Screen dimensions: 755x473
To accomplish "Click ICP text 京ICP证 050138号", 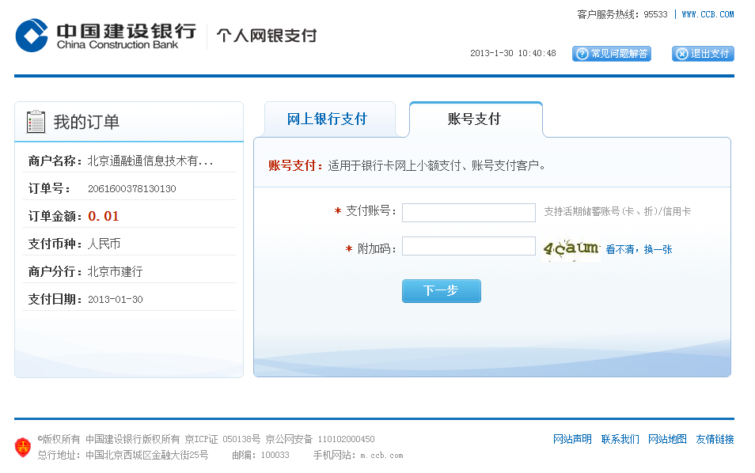I will coord(222,439).
